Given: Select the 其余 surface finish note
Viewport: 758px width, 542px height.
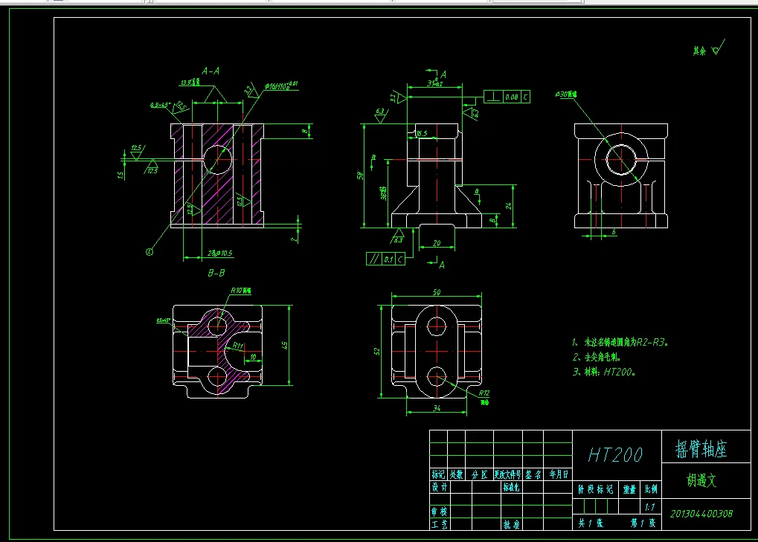Looking at the screenshot, I should click(699, 51).
